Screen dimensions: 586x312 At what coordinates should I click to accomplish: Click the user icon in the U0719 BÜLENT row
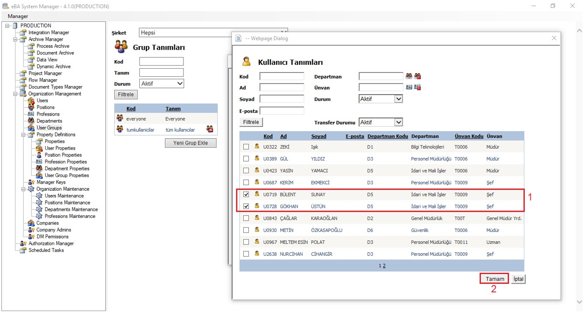(x=257, y=194)
